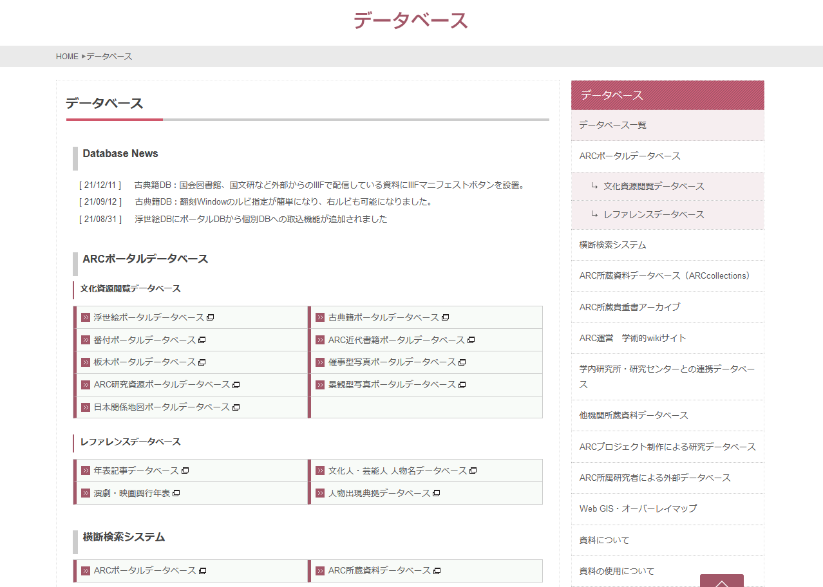
Task: Open 人物出現典拠データベース link
Action: click(379, 493)
